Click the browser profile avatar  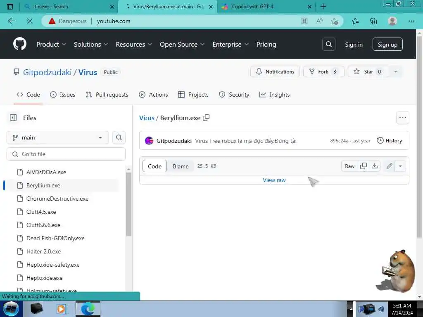392,21
